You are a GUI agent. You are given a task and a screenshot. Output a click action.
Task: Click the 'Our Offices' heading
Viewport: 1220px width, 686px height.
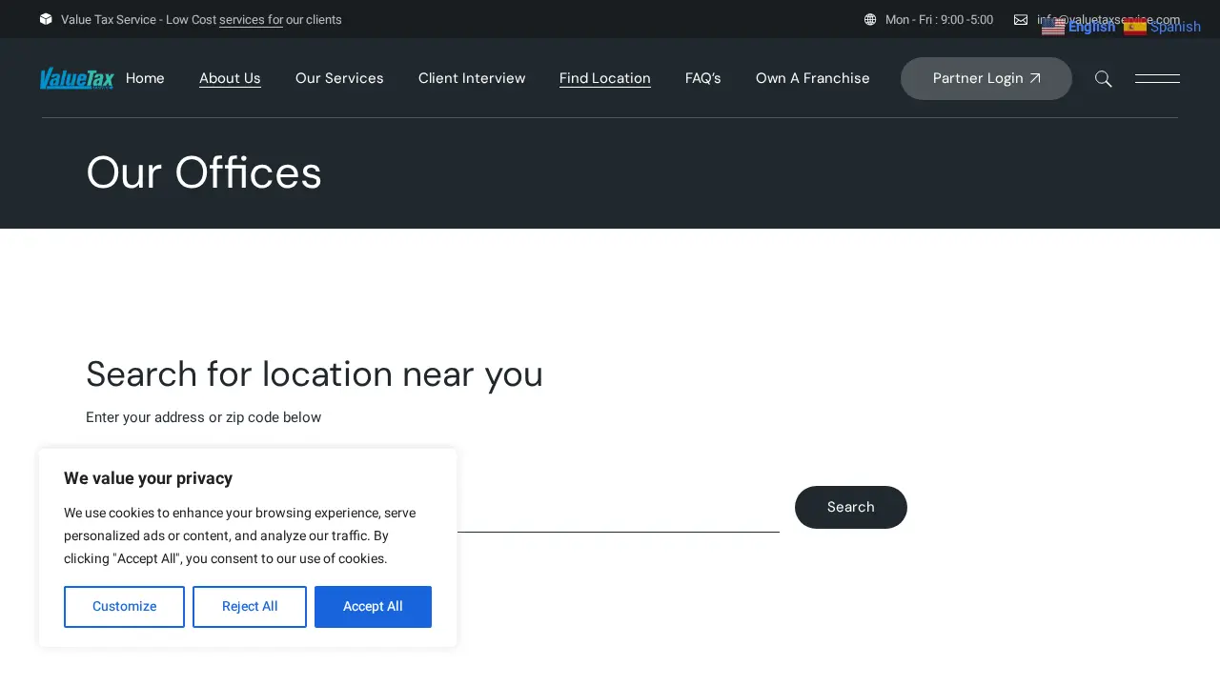pos(204,173)
